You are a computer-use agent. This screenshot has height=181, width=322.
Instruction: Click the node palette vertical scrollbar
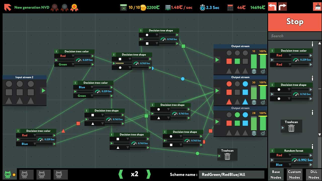319,88
